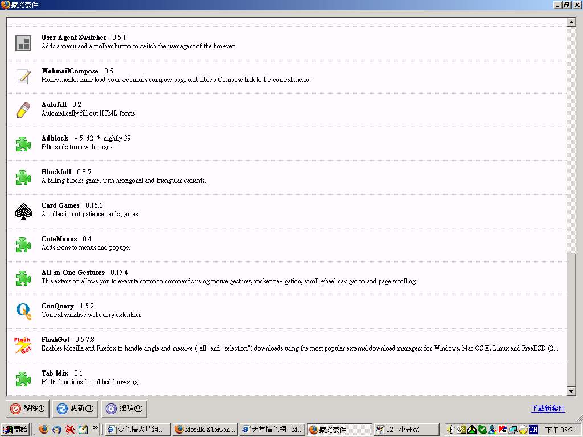
Task: Click 'Adds icons to menus and popups' text
Action: [86, 248]
